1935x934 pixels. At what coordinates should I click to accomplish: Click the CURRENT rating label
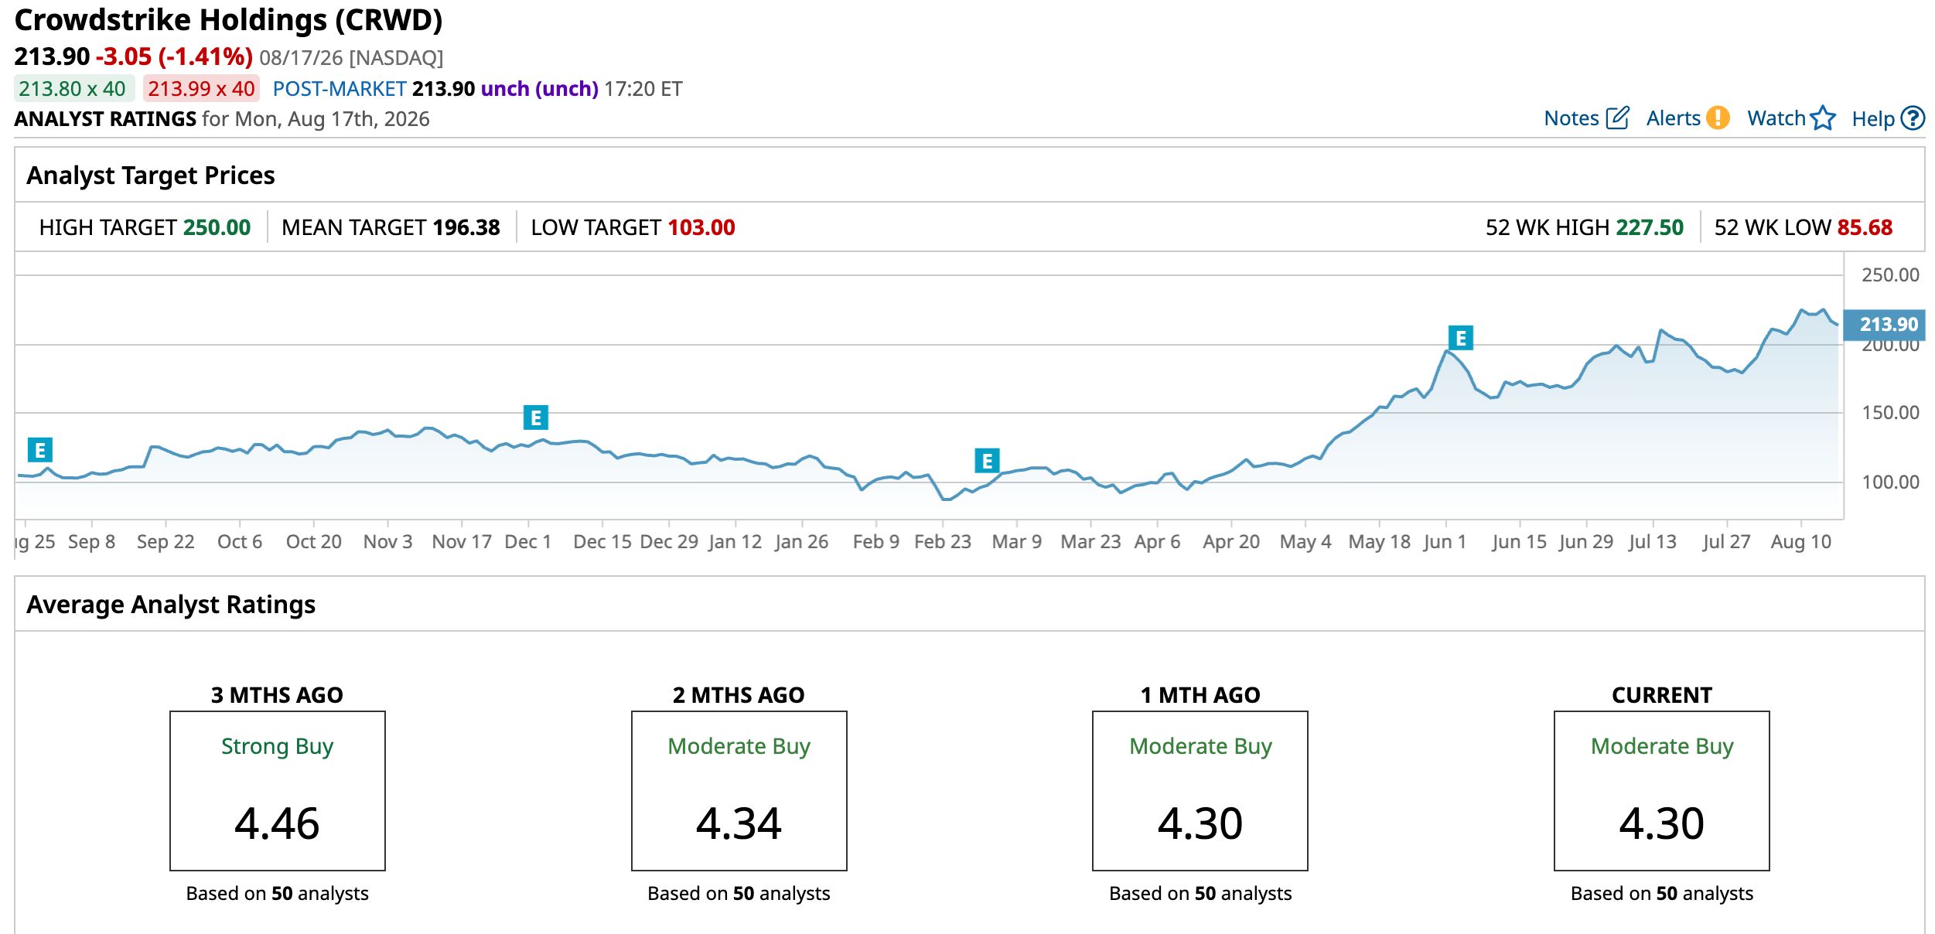(1662, 695)
